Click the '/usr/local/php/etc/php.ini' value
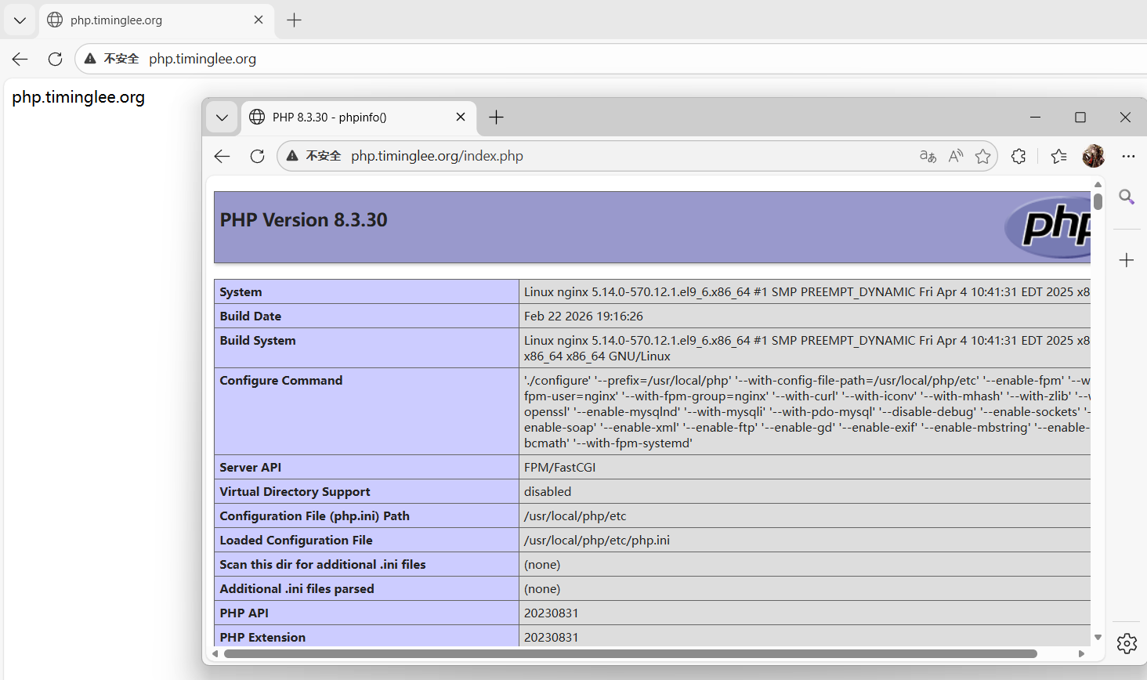Screen dimensions: 1147x680 click(597, 541)
